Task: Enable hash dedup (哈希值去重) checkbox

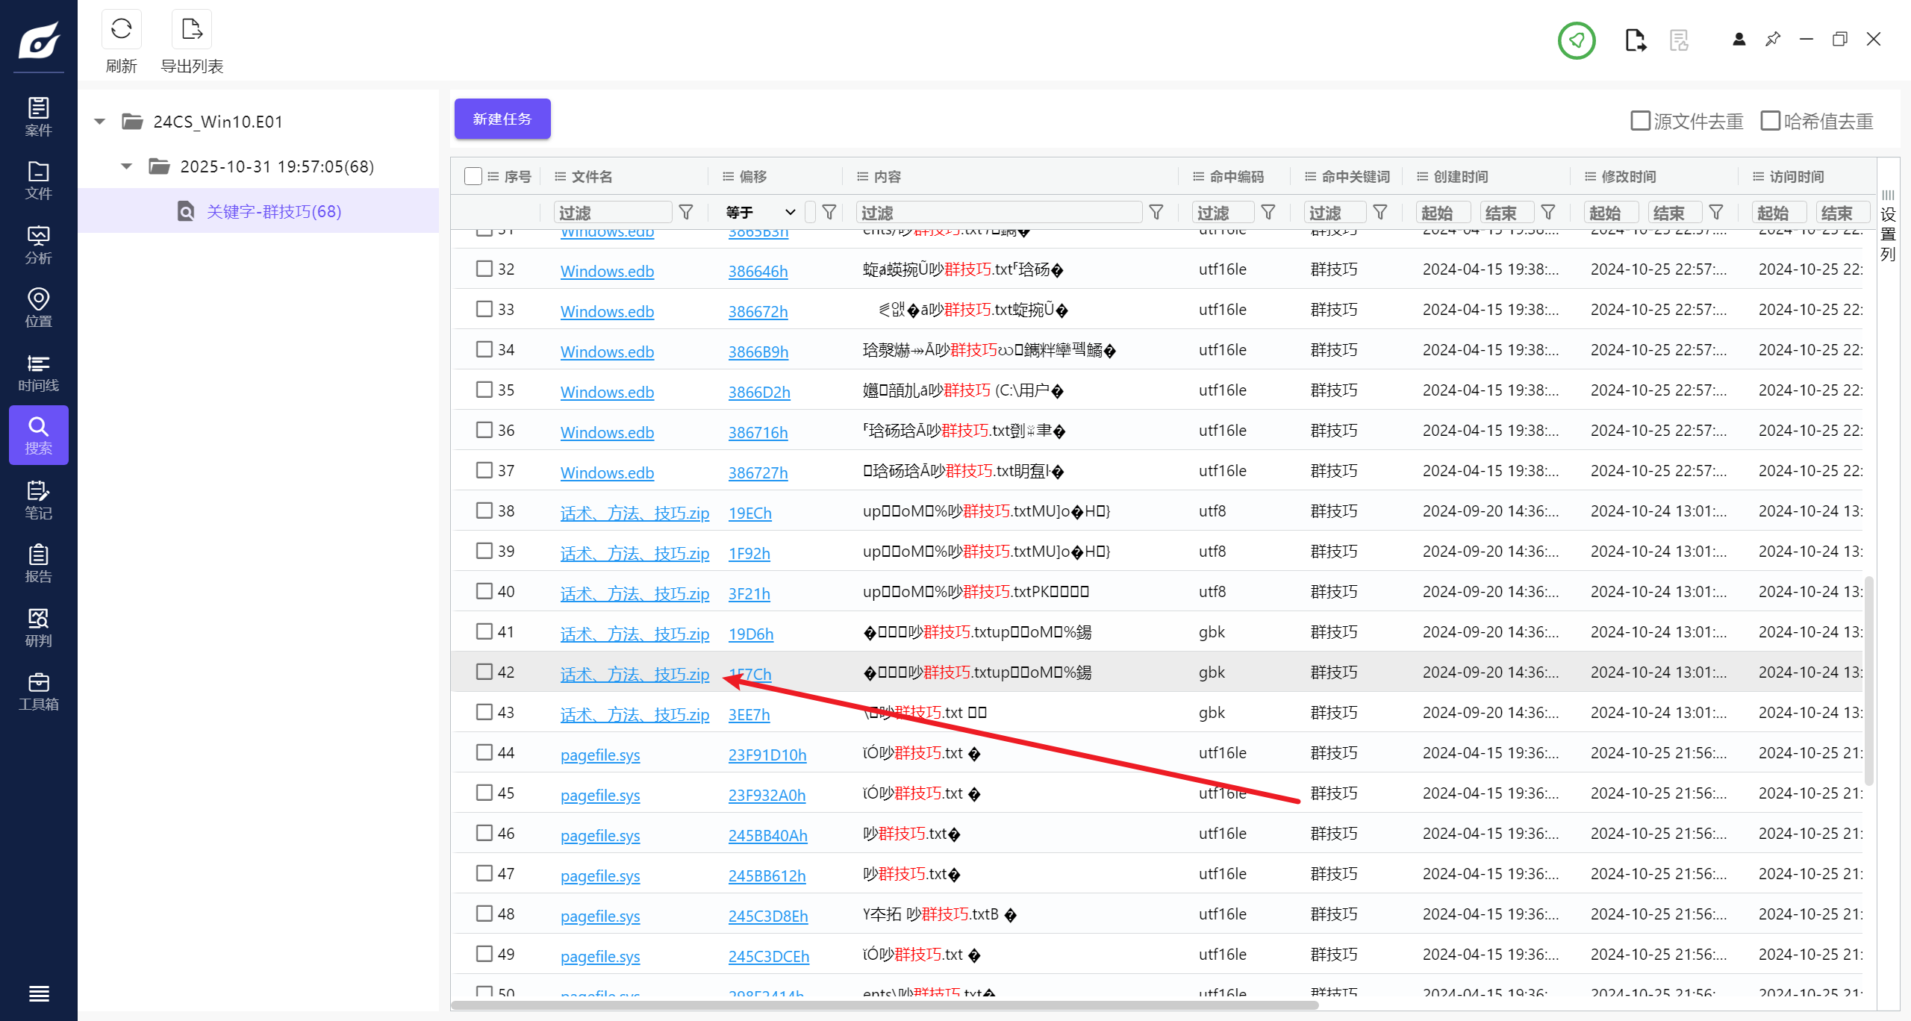Action: click(1770, 121)
